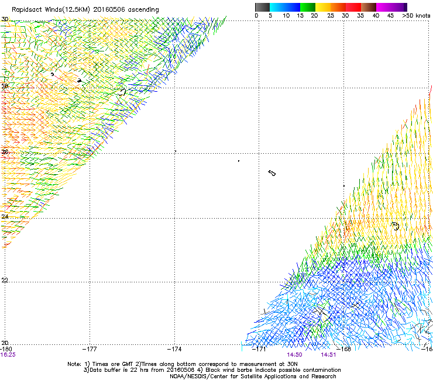Click the island outline just below the 28N line
The width and height of the screenshot is (433, 380).
(122, 92)
